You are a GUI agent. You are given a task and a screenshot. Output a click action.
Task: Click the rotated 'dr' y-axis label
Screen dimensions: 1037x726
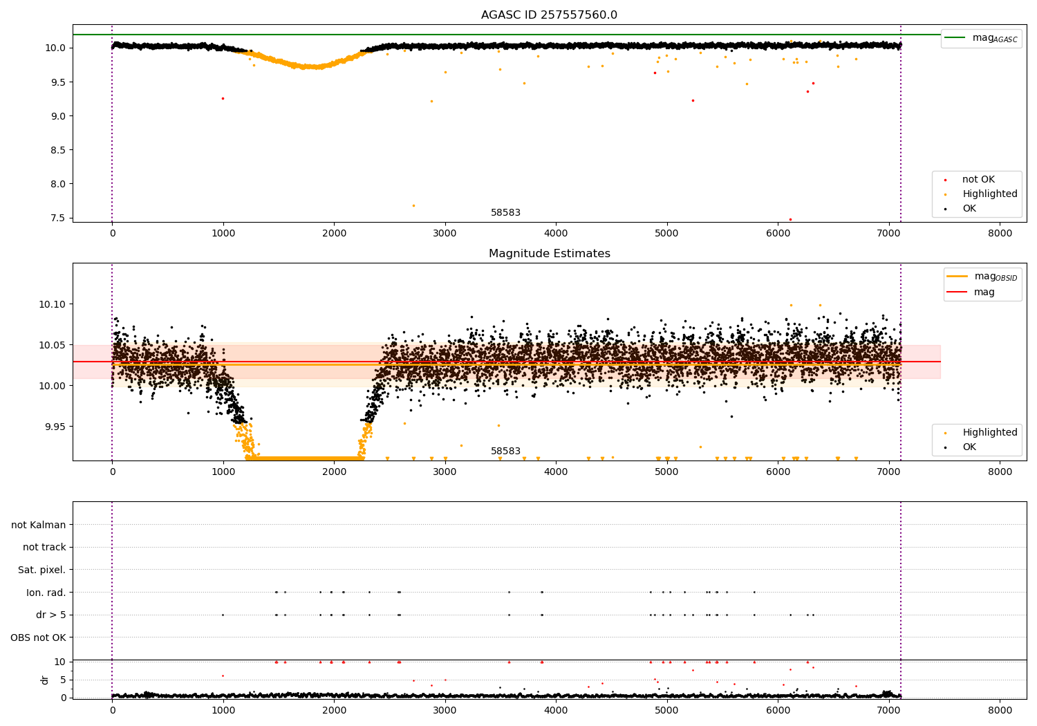pos(45,680)
